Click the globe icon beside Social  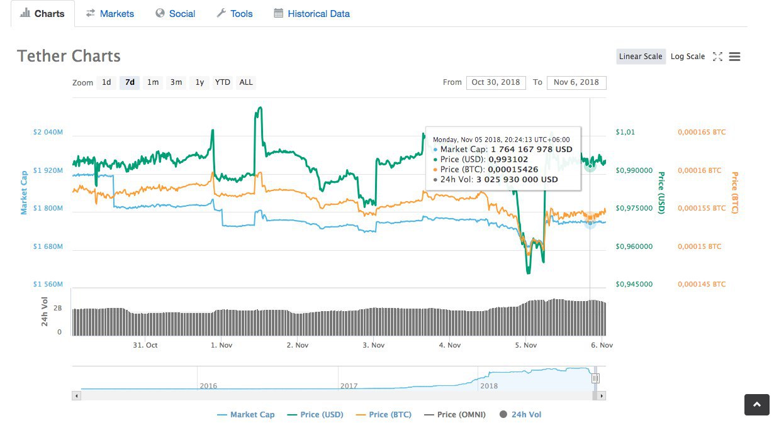160,13
